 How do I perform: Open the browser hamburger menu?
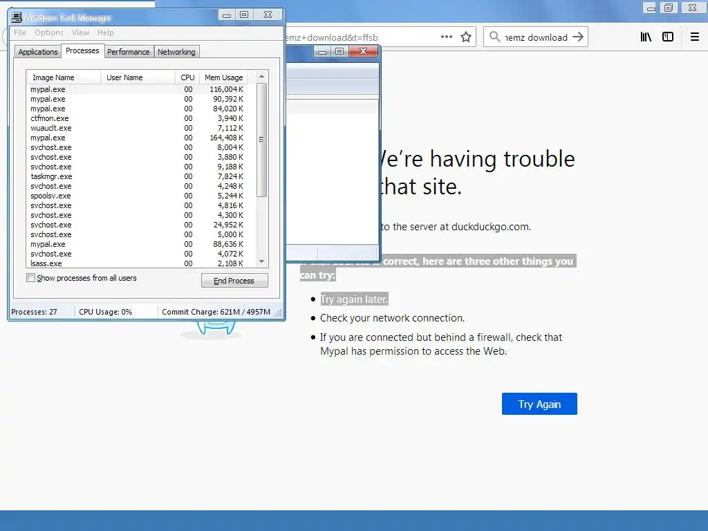(694, 37)
